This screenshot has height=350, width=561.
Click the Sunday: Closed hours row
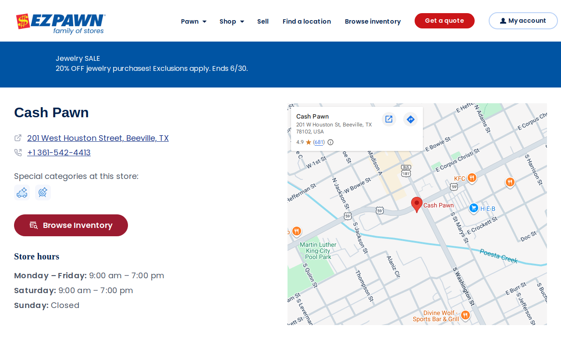(46, 305)
